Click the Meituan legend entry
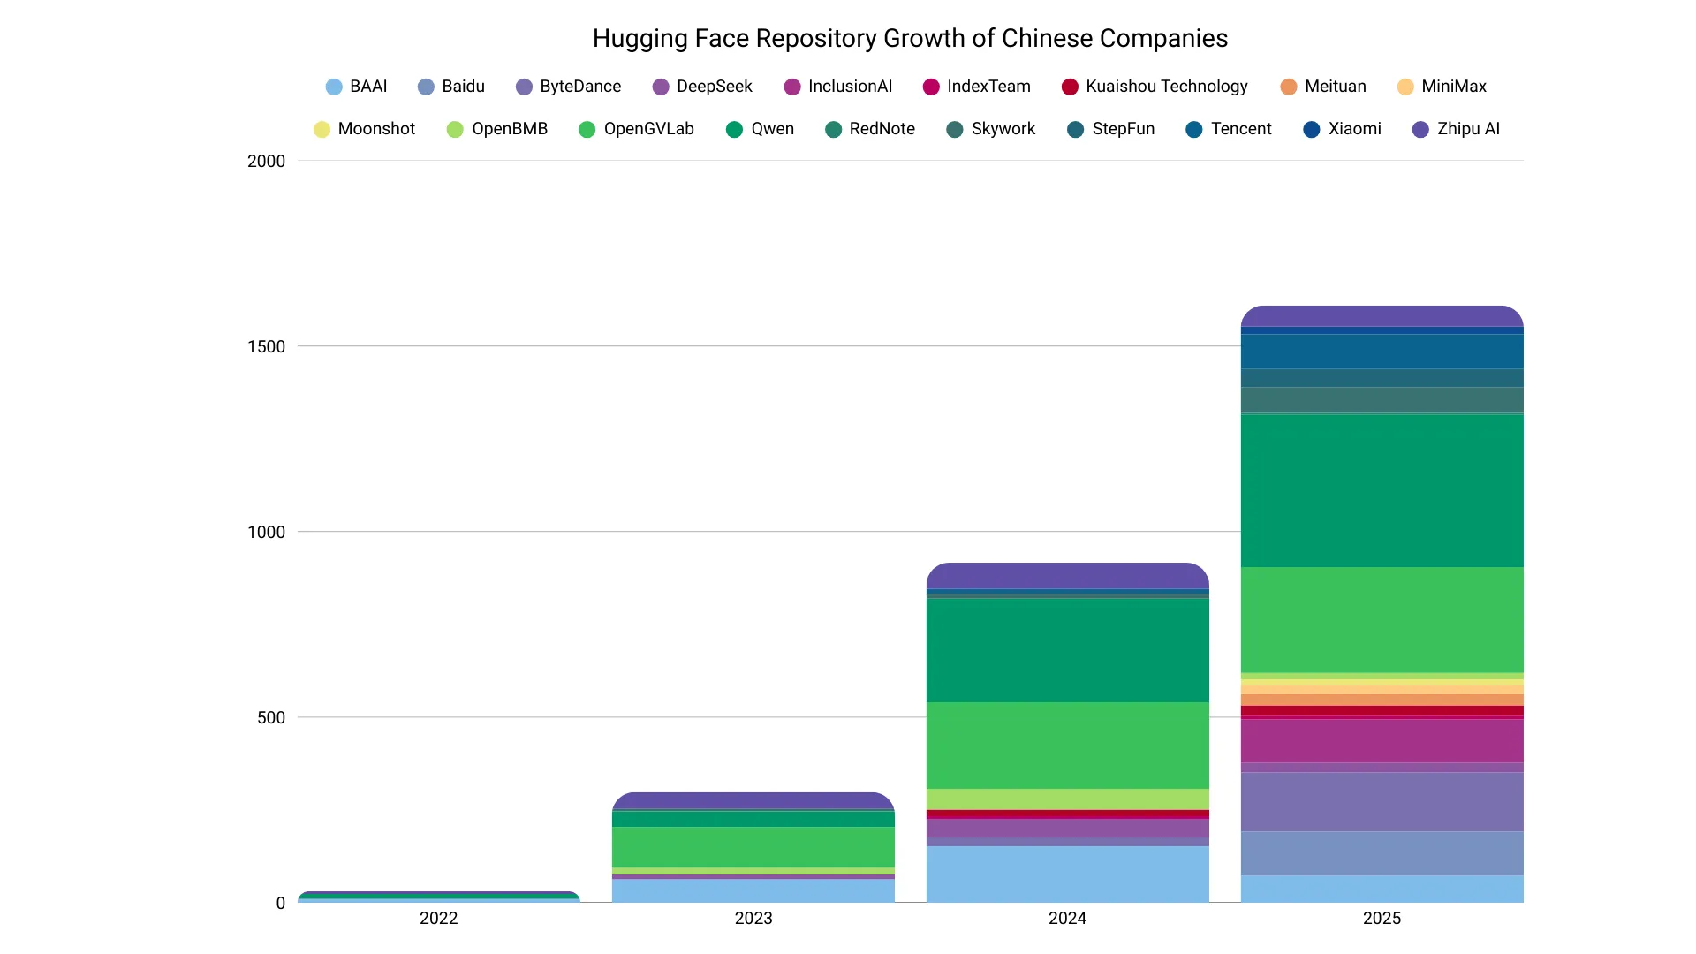 tap(1323, 87)
